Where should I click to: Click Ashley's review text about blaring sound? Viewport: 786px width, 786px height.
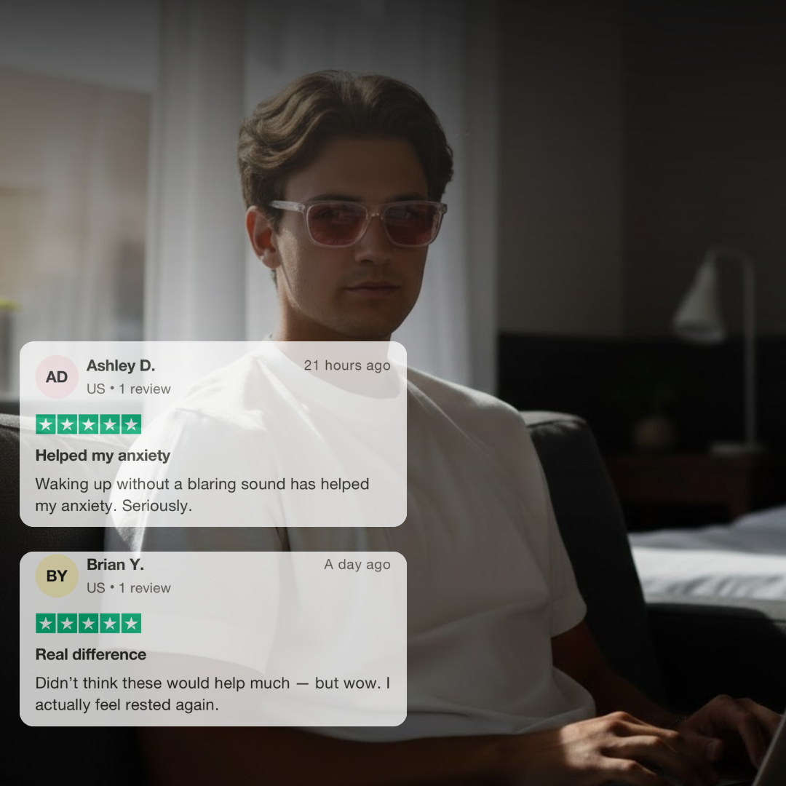pos(202,495)
